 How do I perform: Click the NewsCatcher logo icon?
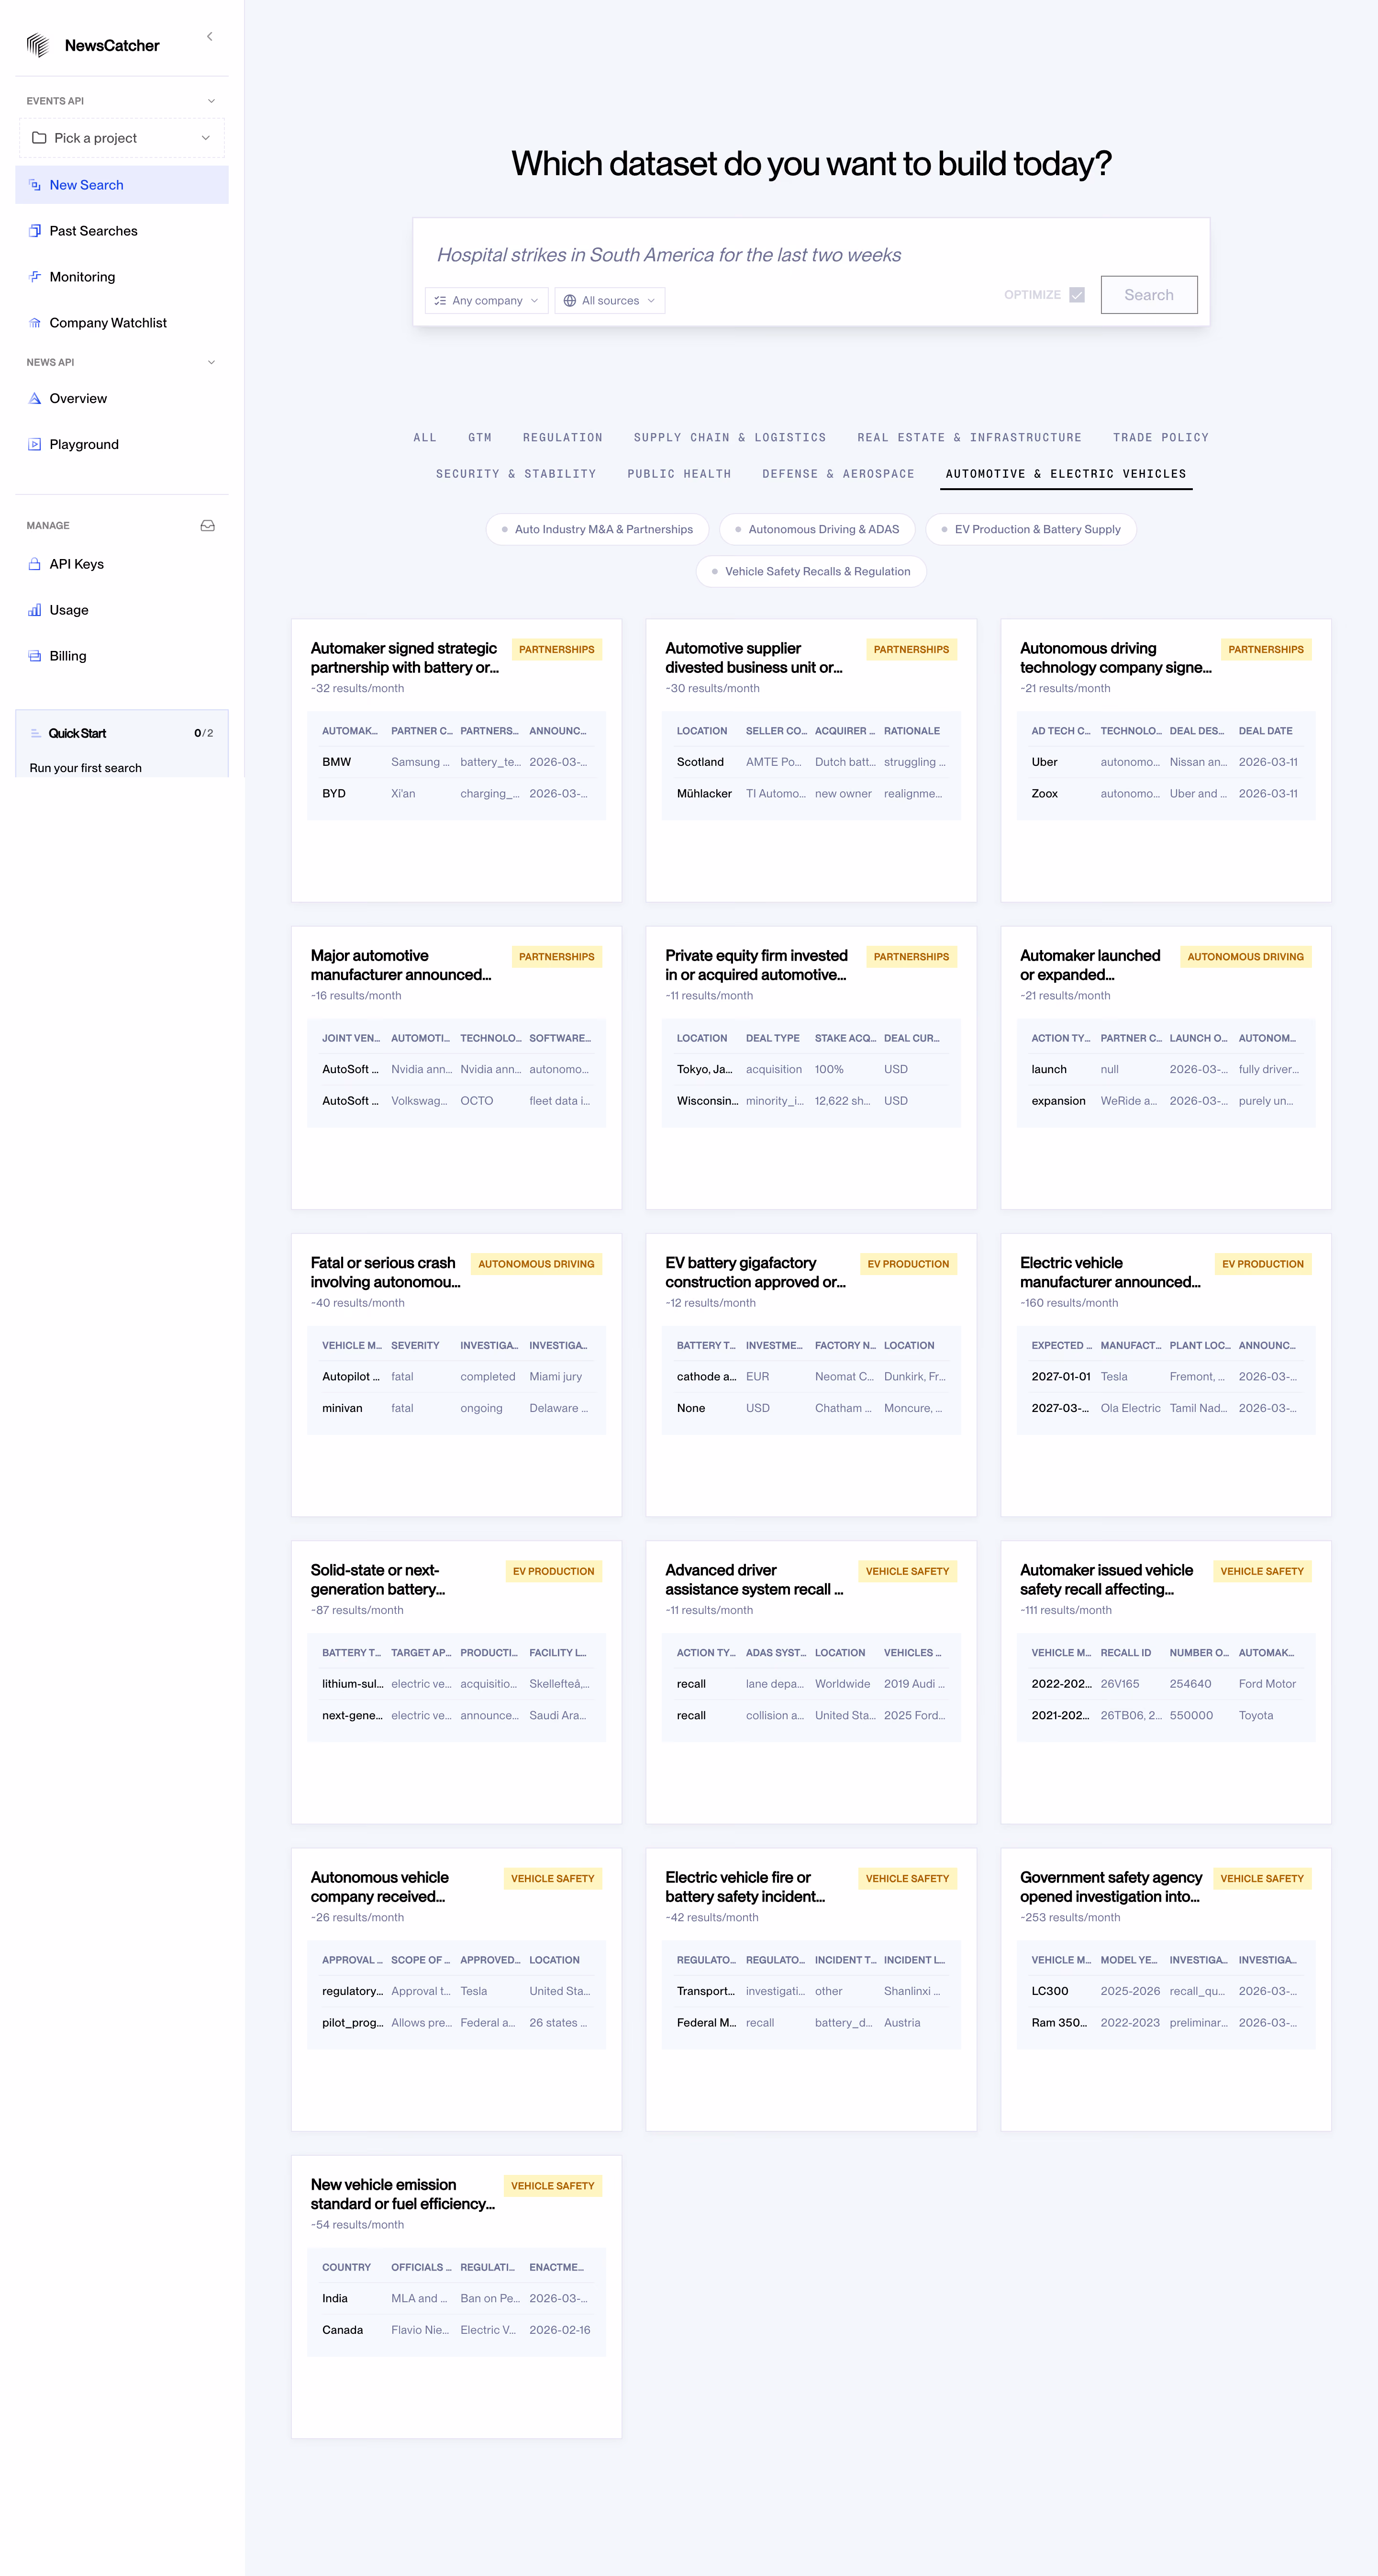38,45
